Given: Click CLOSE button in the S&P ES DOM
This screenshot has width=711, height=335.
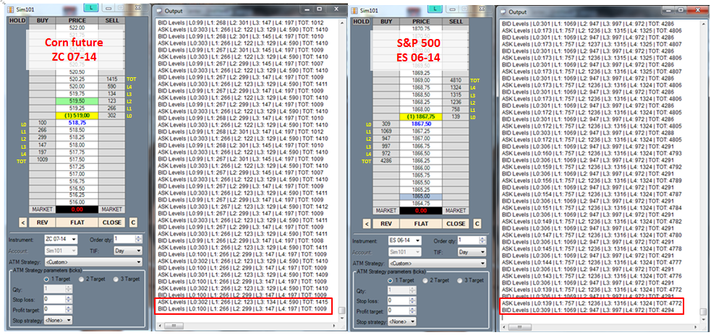Looking at the screenshot, I should click(x=456, y=224).
